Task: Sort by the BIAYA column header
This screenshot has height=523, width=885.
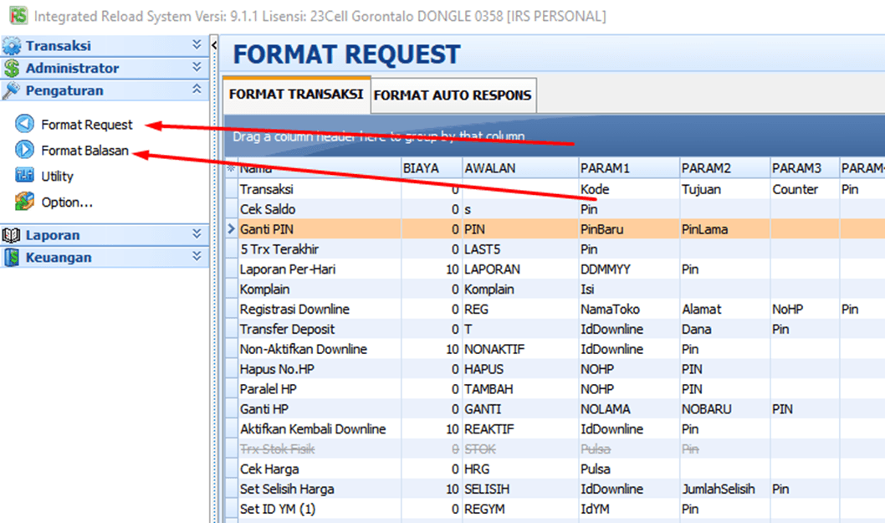Action: (431, 168)
